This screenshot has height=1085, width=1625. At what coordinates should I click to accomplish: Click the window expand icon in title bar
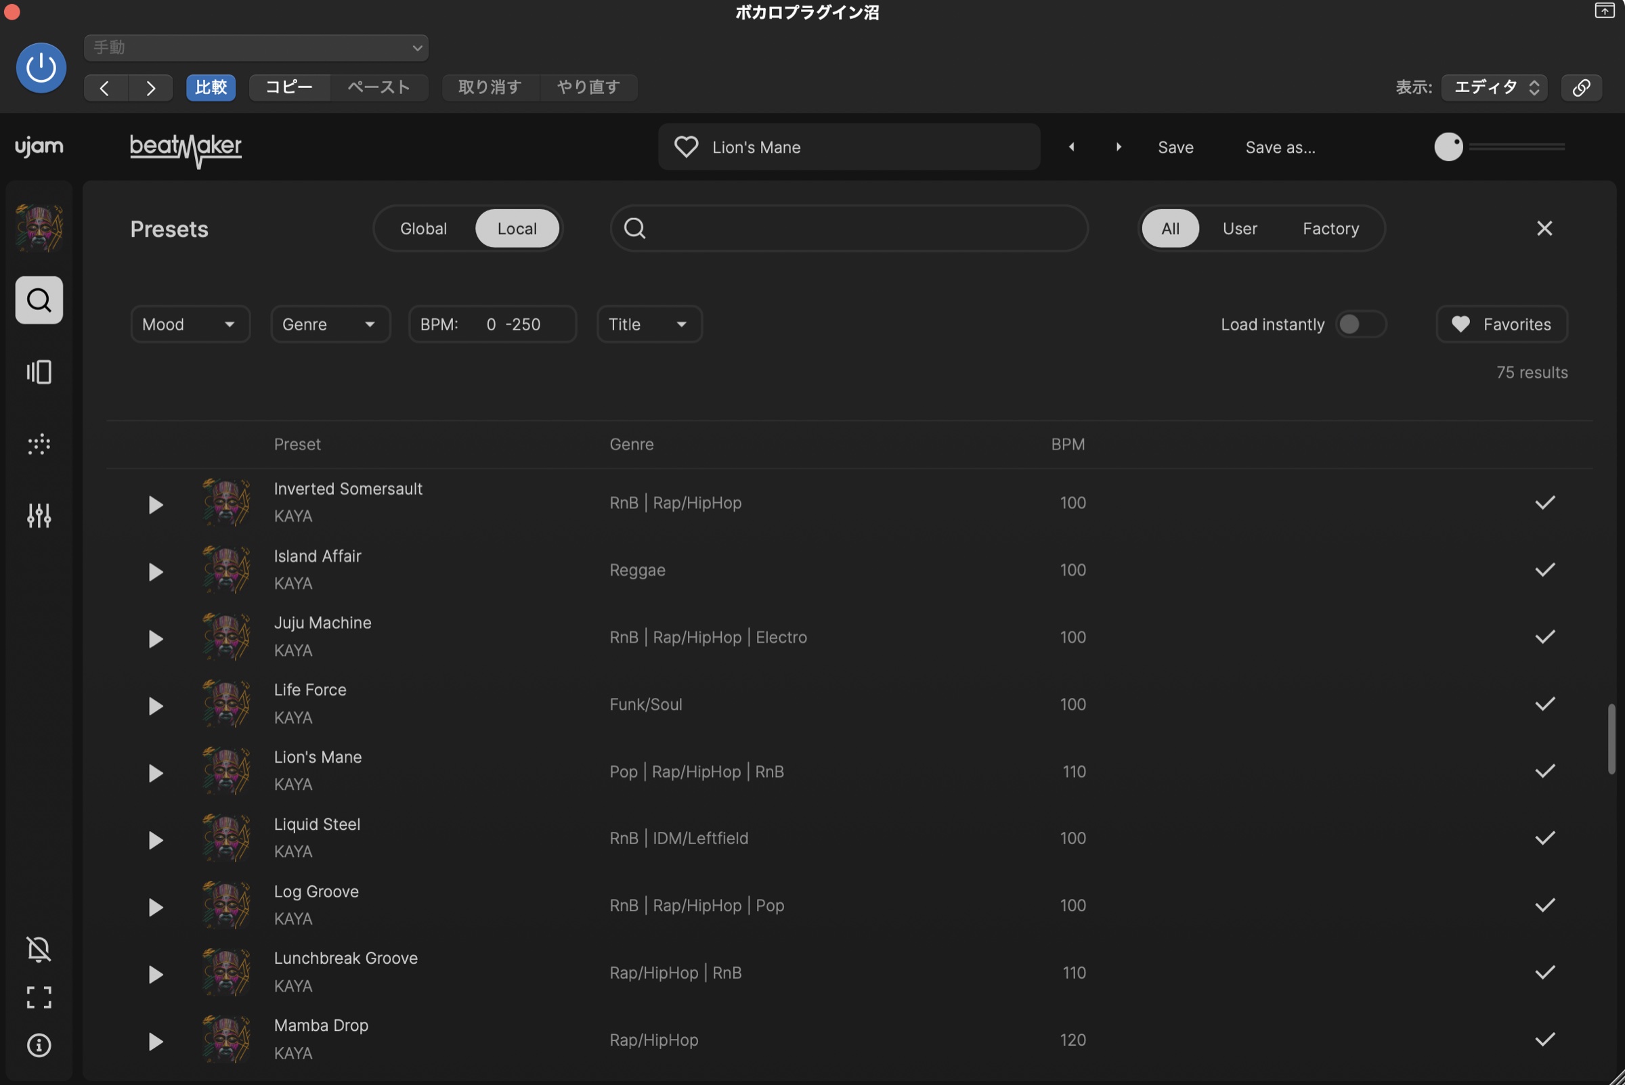pyautogui.click(x=1604, y=10)
